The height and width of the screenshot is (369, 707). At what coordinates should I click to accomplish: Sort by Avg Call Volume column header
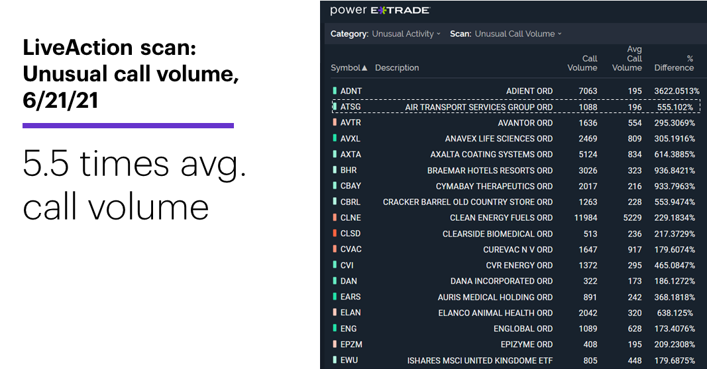[627, 58]
